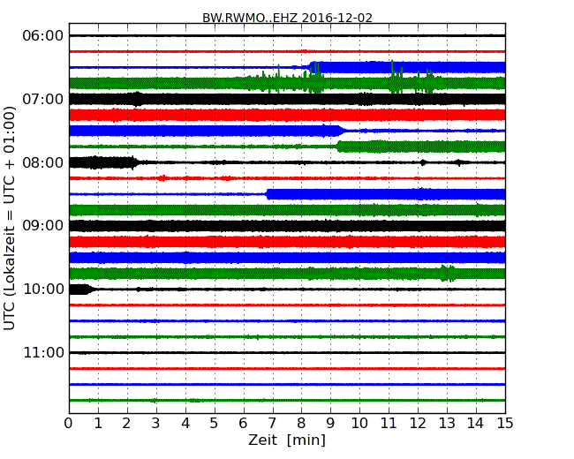Click the 07:00 time label
574x459 pixels.
tap(43, 99)
